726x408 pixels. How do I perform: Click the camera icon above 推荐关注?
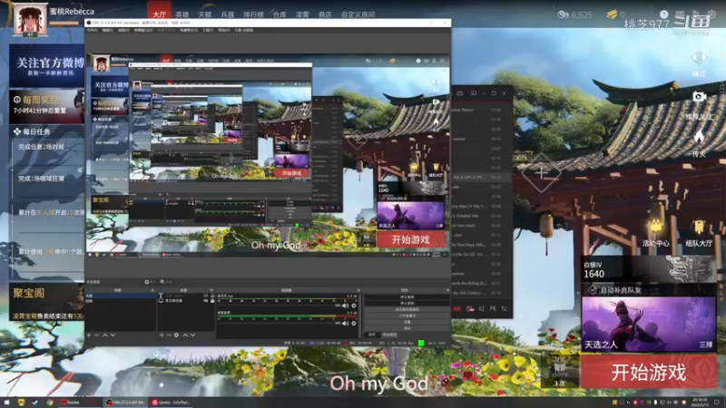click(x=699, y=97)
